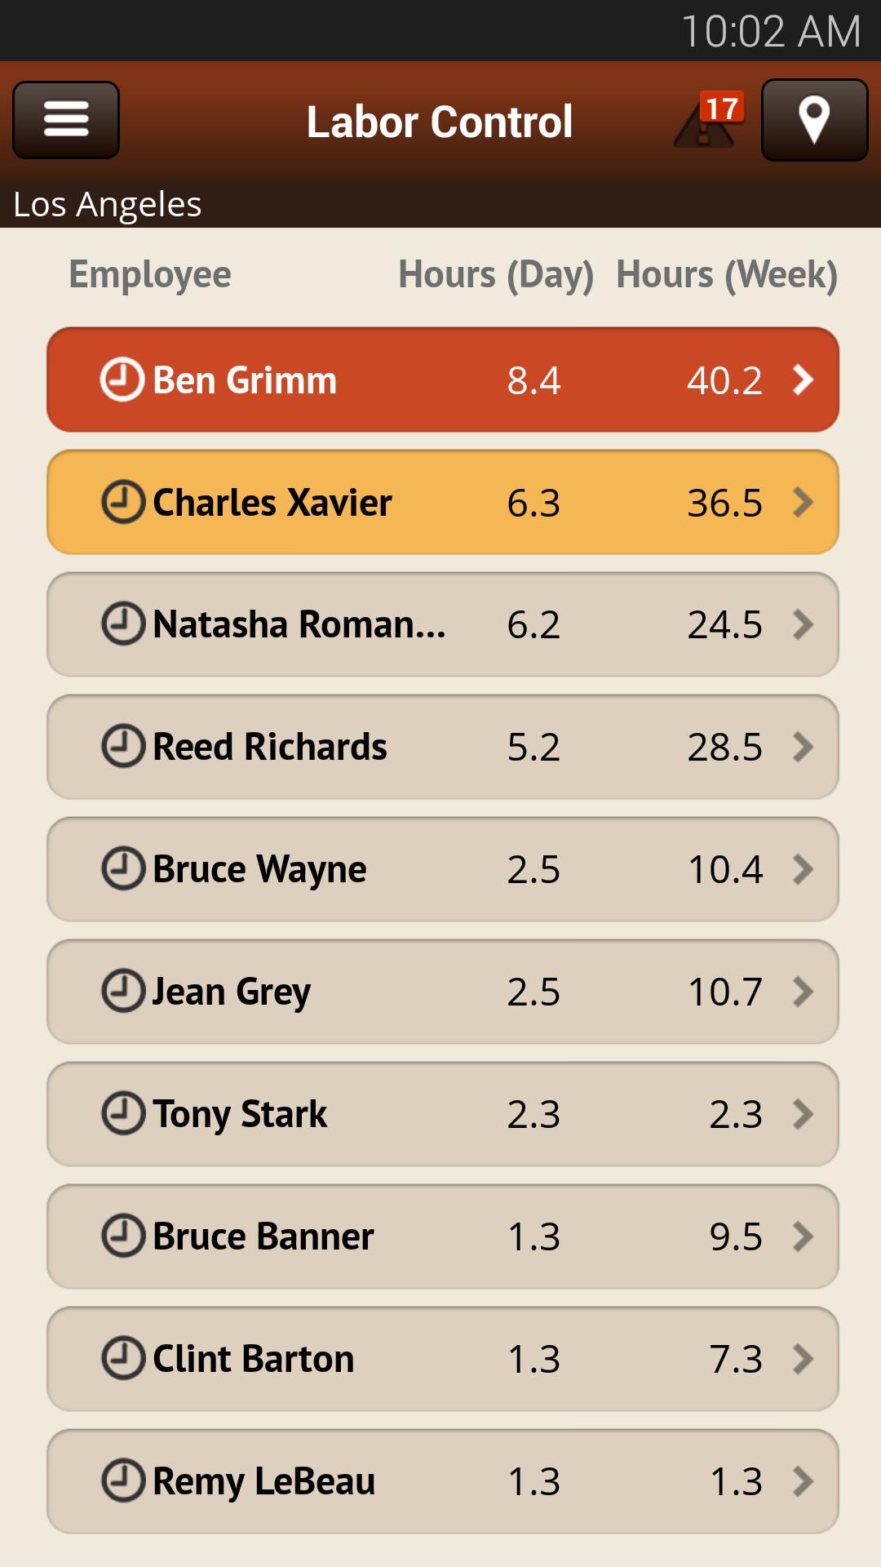
Task: Open the hamburger menu
Action: tap(66, 120)
